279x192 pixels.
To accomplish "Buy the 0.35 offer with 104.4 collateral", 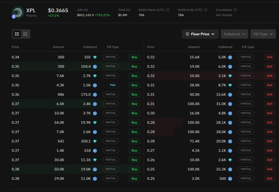I will pyautogui.click(x=134, y=66).
